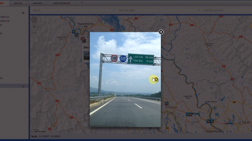
Task: Click the search icon in the highlighted sidebar row
Action: (23, 86)
